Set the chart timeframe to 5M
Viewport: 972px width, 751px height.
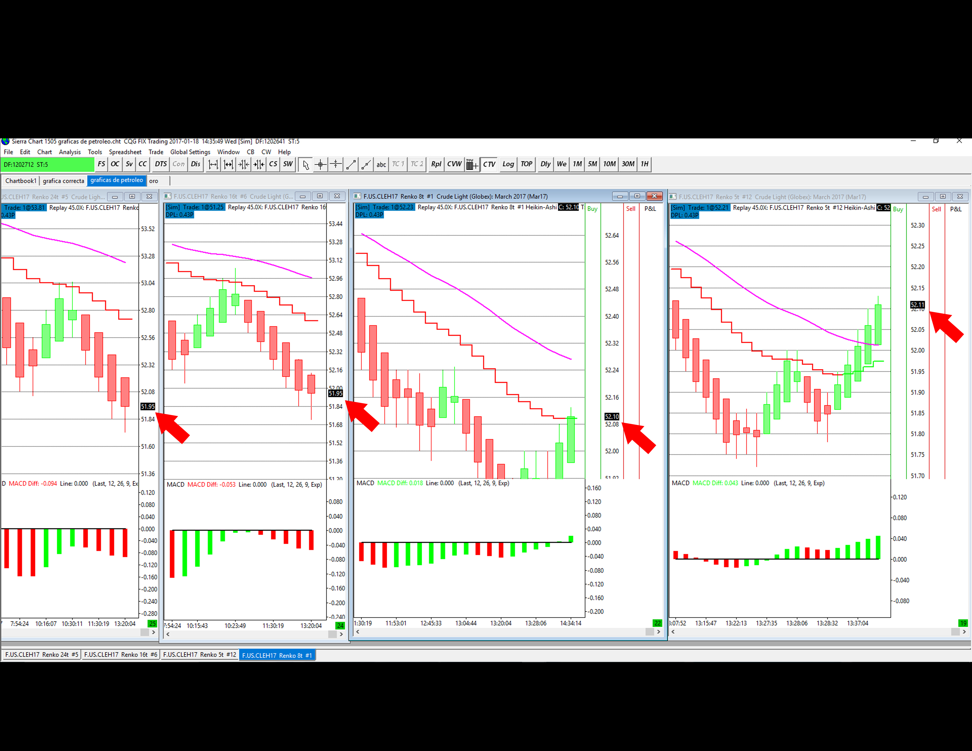592,164
